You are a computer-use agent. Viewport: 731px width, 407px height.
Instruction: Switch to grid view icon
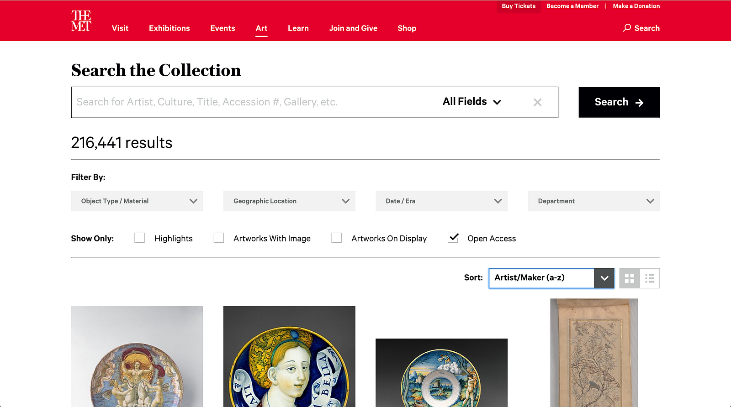[630, 278]
